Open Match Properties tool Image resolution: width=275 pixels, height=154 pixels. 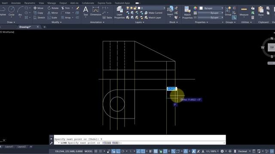click(x=187, y=12)
